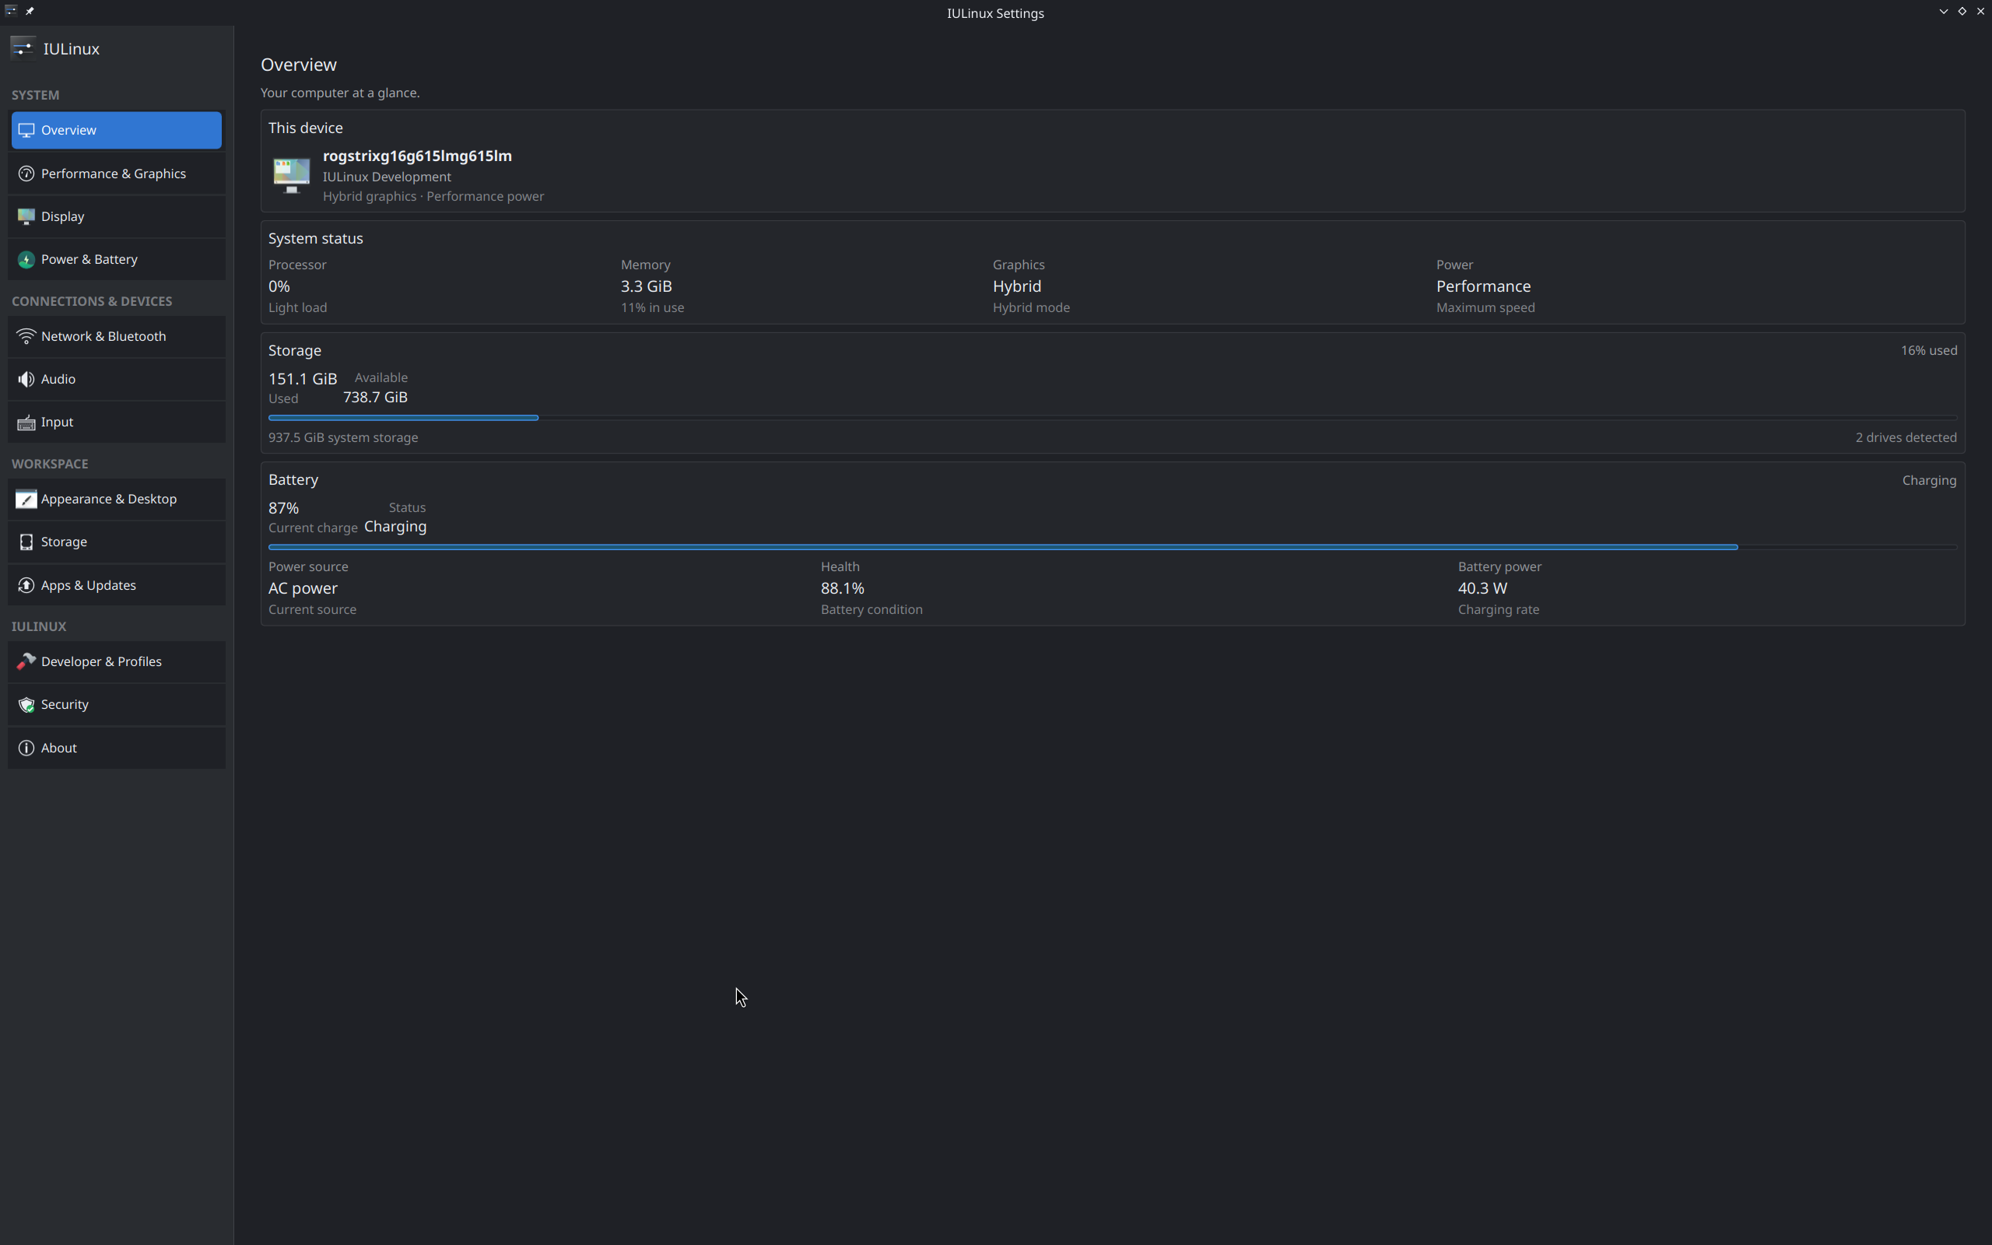
Task: Open Network & Bluetooth settings
Action: tap(116, 336)
